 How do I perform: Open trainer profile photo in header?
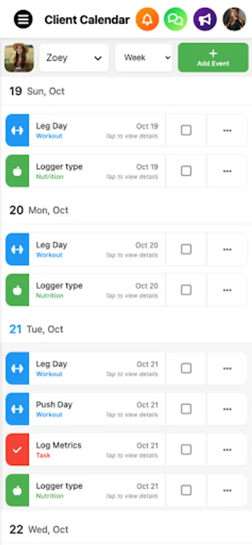pyautogui.click(x=234, y=19)
